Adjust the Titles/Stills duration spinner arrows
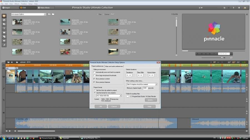Screen dimensions: 250x140 coord(145,75)
